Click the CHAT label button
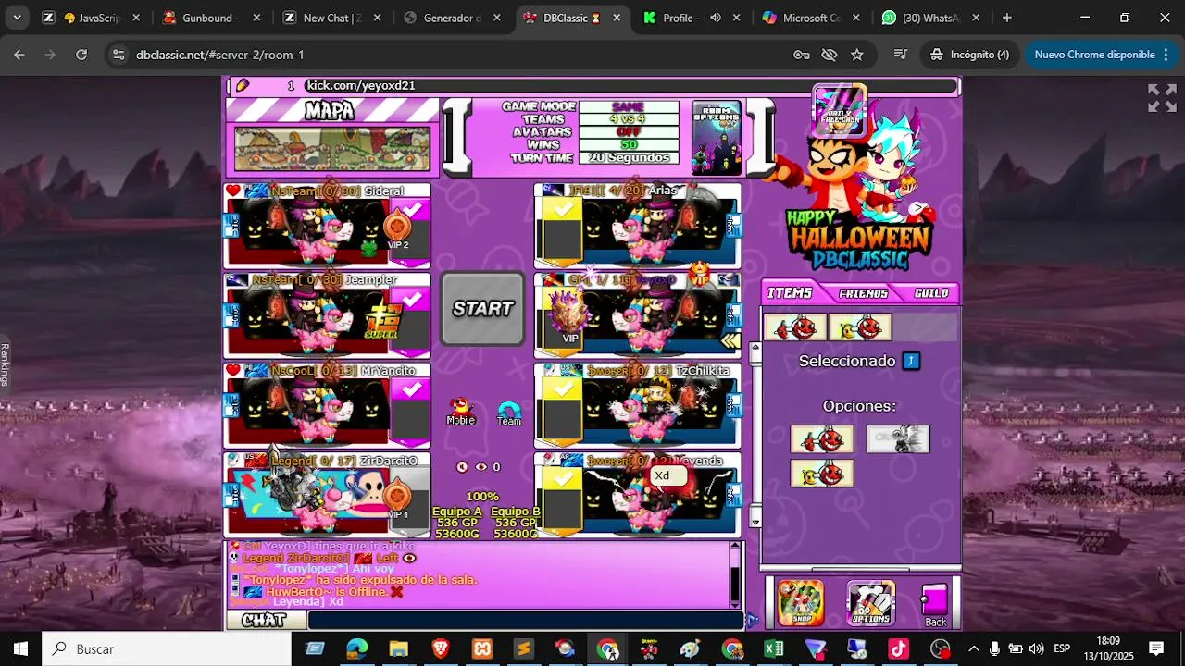 point(265,621)
